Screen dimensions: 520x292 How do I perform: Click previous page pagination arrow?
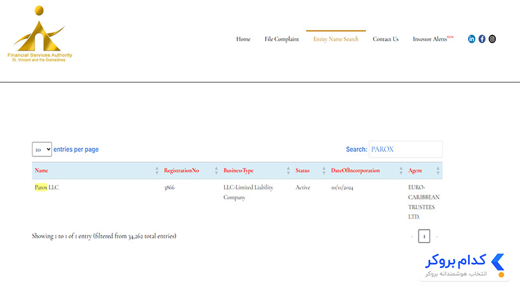coord(412,236)
